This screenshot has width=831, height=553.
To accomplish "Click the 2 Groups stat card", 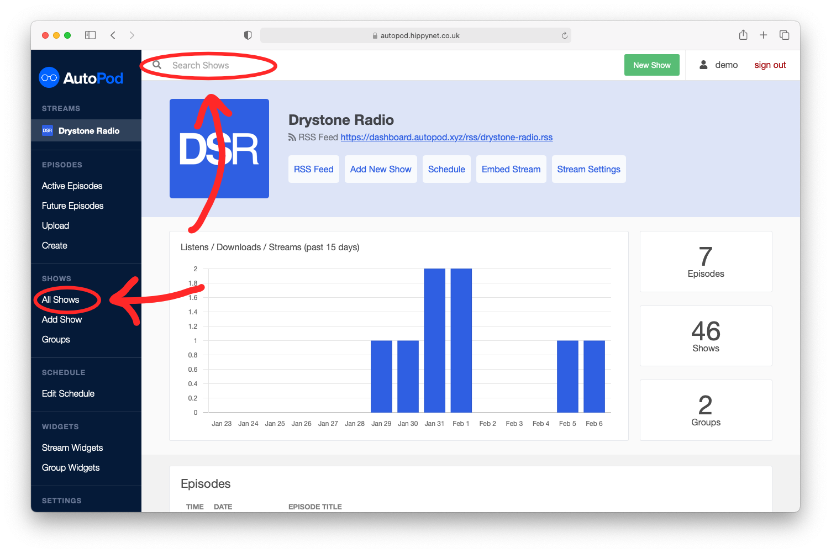I will 706,410.
